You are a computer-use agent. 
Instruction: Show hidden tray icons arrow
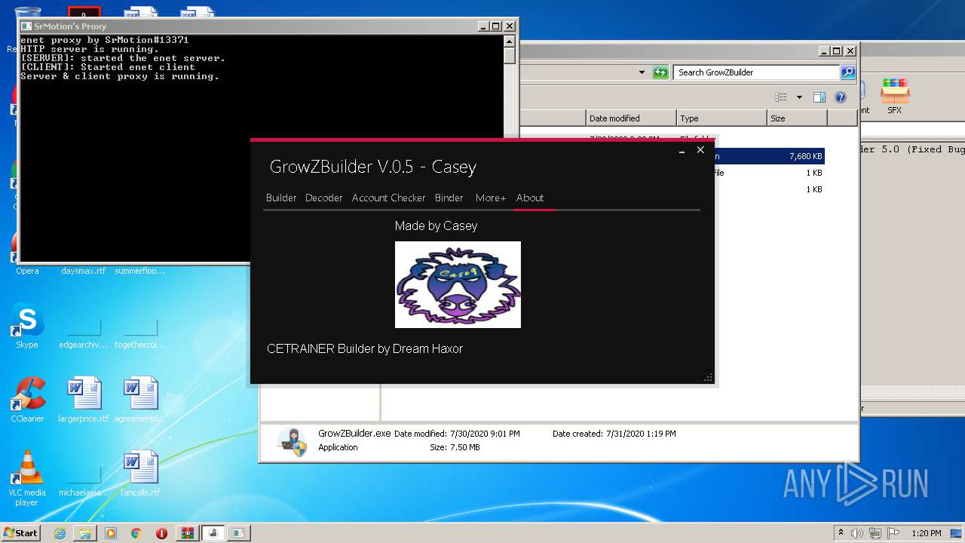pos(841,533)
